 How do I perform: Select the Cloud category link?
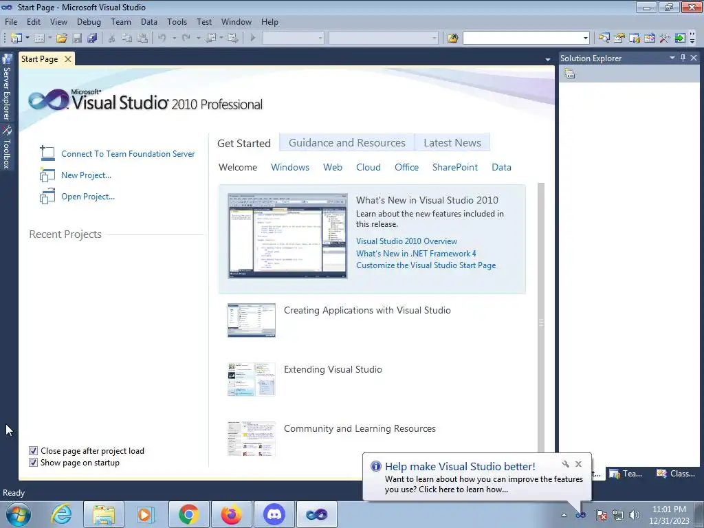point(368,168)
